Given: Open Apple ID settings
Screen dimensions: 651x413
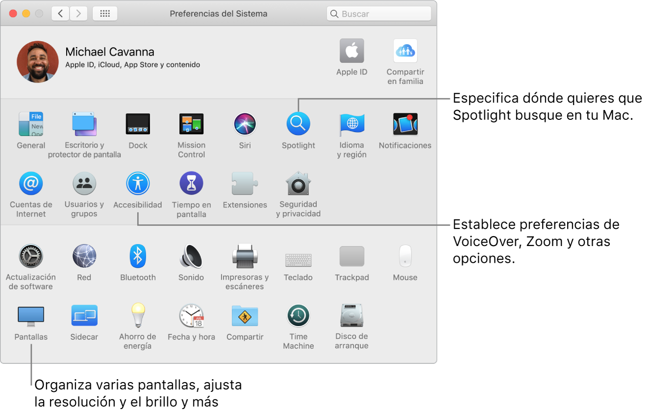Looking at the screenshot, I should [x=352, y=51].
